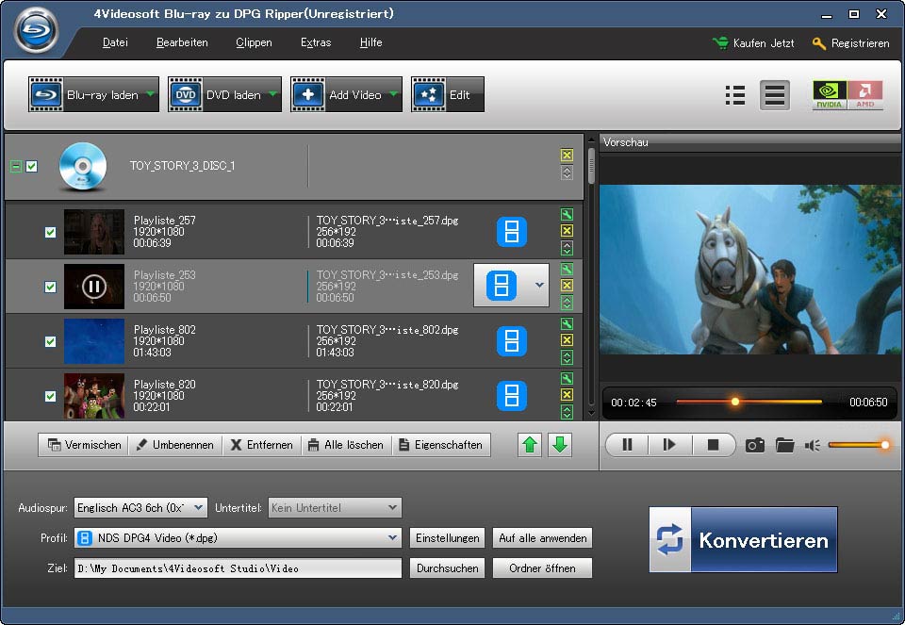Image resolution: width=905 pixels, height=625 pixels.
Task: Open the Audiospur dropdown
Action: pos(198,507)
